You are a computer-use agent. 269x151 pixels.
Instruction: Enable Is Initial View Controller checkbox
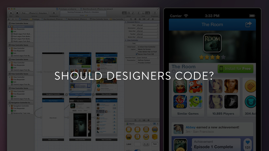(137, 47)
